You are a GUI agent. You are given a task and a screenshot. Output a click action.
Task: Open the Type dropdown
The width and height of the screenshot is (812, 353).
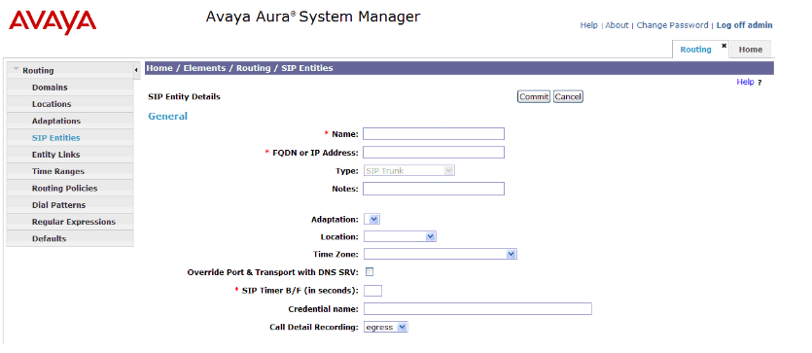(x=409, y=171)
